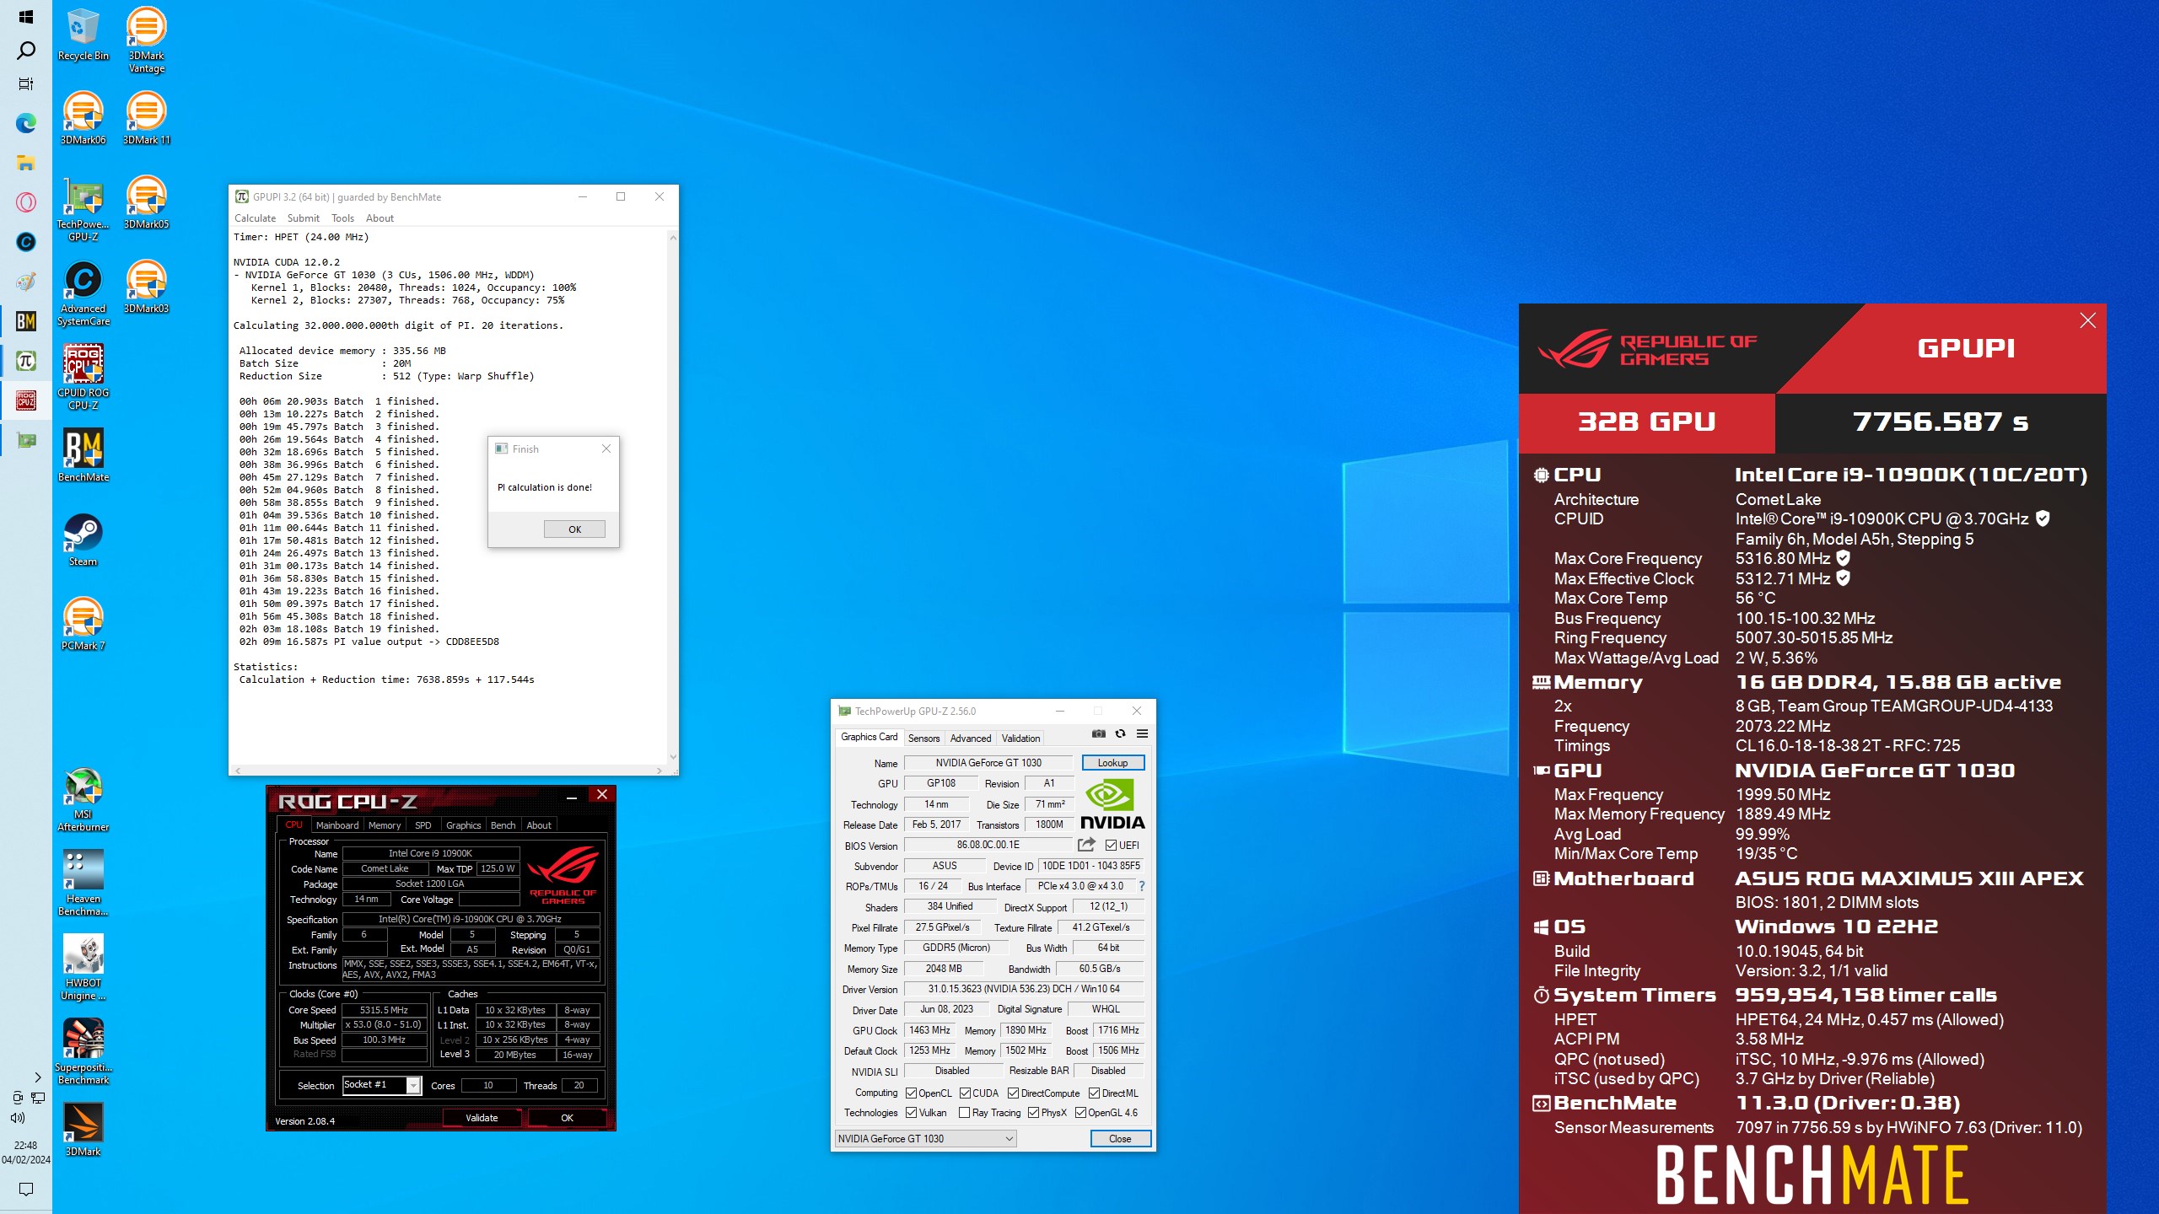The height and width of the screenshot is (1214, 2159).
Task: Toggle the CUDA checkbox
Action: (x=965, y=1093)
